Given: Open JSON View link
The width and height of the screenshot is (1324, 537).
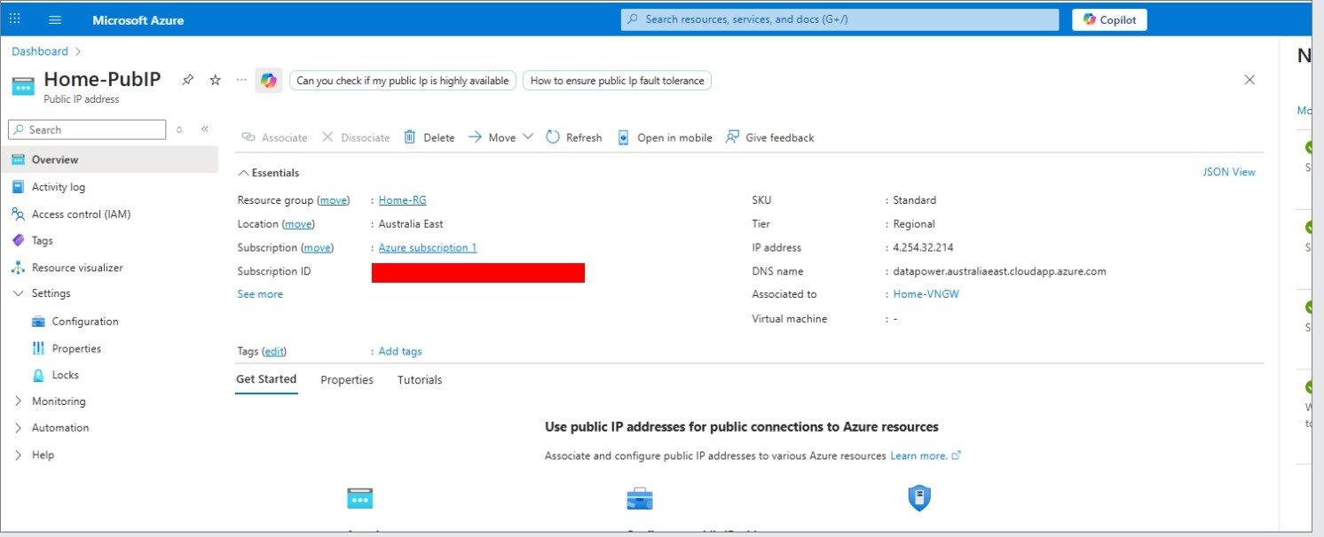Looking at the screenshot, I should click(x=1229, y=172).
